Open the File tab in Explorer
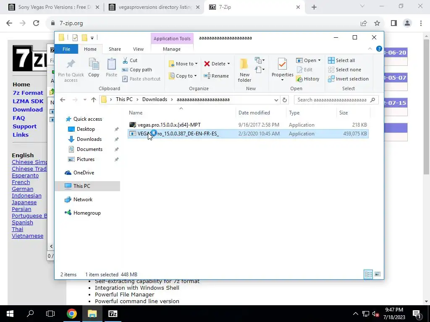 tap(66, 49)
